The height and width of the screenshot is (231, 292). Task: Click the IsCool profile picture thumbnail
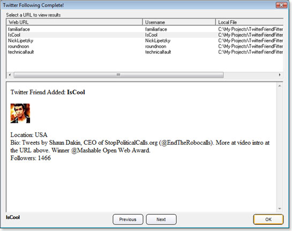[20, 113]
